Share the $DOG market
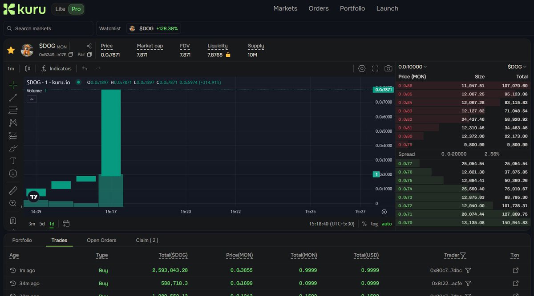Screen dimensions: 534x296 89,46
